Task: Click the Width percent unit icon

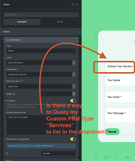Action: coord(74,94)
